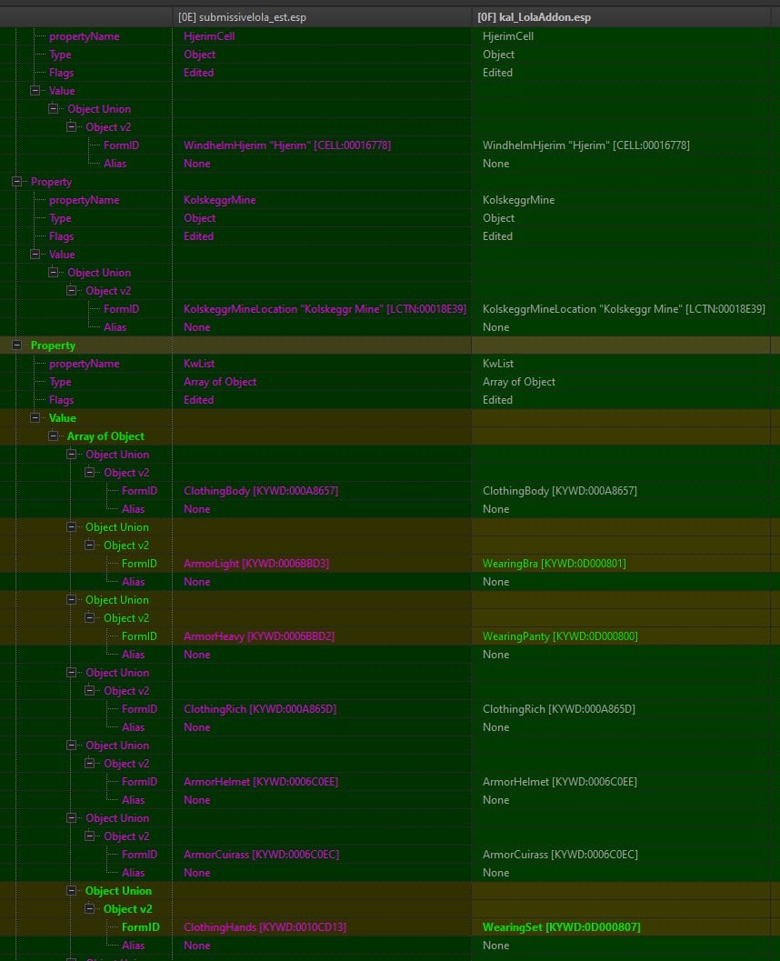The width and height of the screenshot is (780, 961).
Task: Select the FormID row label for WindhelmHjerim
Action: [x=121, y=145]
